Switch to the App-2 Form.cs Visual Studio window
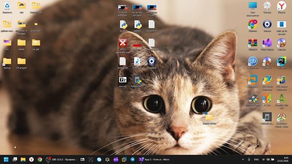The image size is (292, 164). [x=154, y=159]
